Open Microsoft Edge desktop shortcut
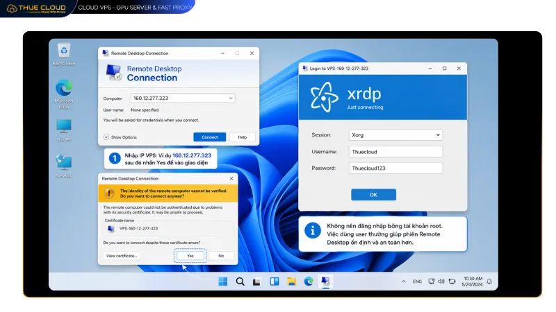 [x=64, y=94]
